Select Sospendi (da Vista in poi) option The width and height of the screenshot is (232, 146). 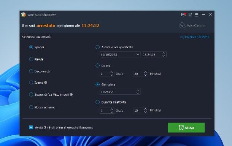(x=31, y=94)
